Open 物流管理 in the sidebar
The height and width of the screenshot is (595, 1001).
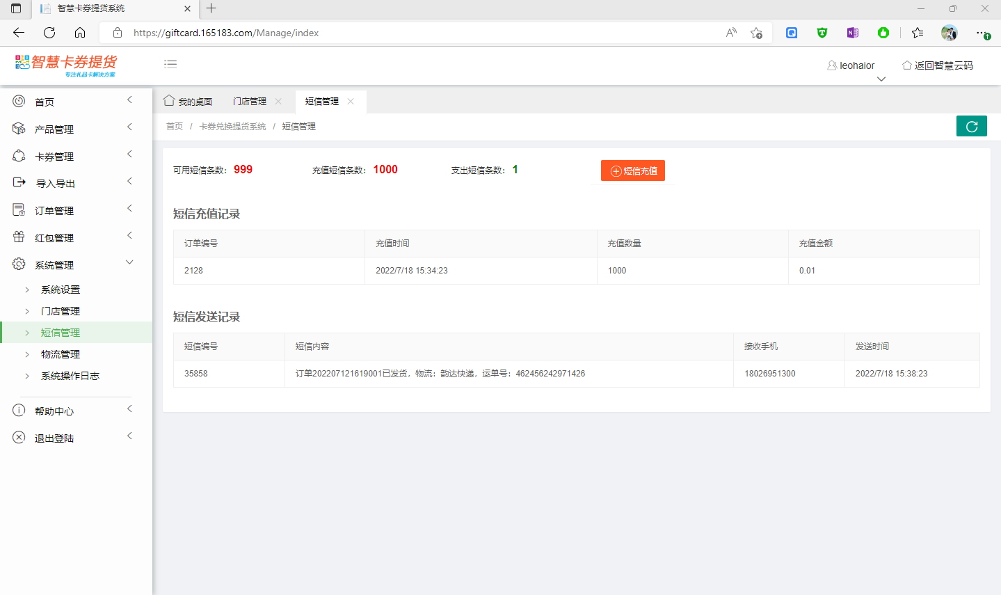[61, 354]
